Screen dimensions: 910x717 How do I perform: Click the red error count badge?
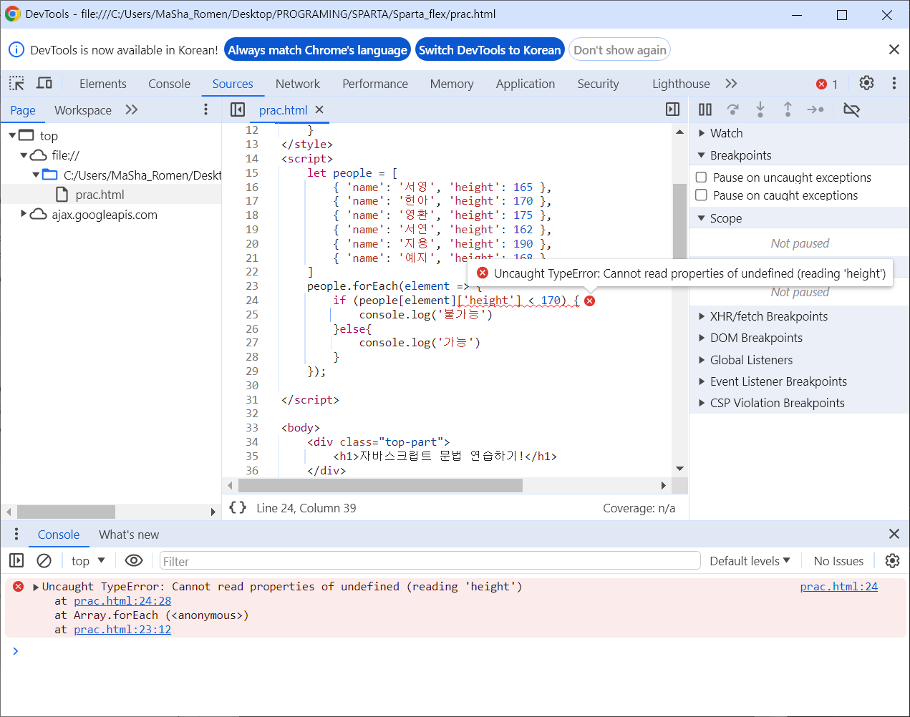click(x=827, y=84)
